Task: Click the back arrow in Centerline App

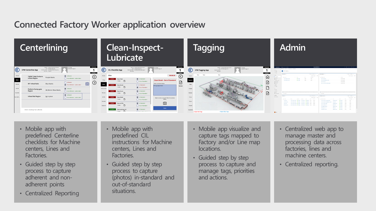Action: [94, 77]
